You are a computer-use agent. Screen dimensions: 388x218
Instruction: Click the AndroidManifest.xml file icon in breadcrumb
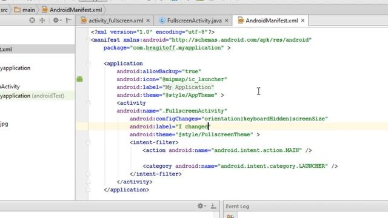pos(45,10)
